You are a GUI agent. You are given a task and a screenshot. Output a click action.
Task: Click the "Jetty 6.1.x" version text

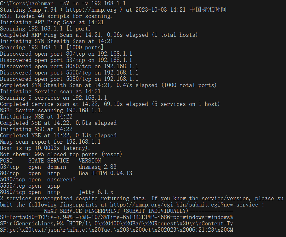coord(96,192)
